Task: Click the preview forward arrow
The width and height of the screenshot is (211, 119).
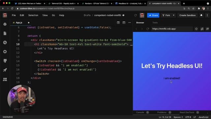Action: pos(142,29)
